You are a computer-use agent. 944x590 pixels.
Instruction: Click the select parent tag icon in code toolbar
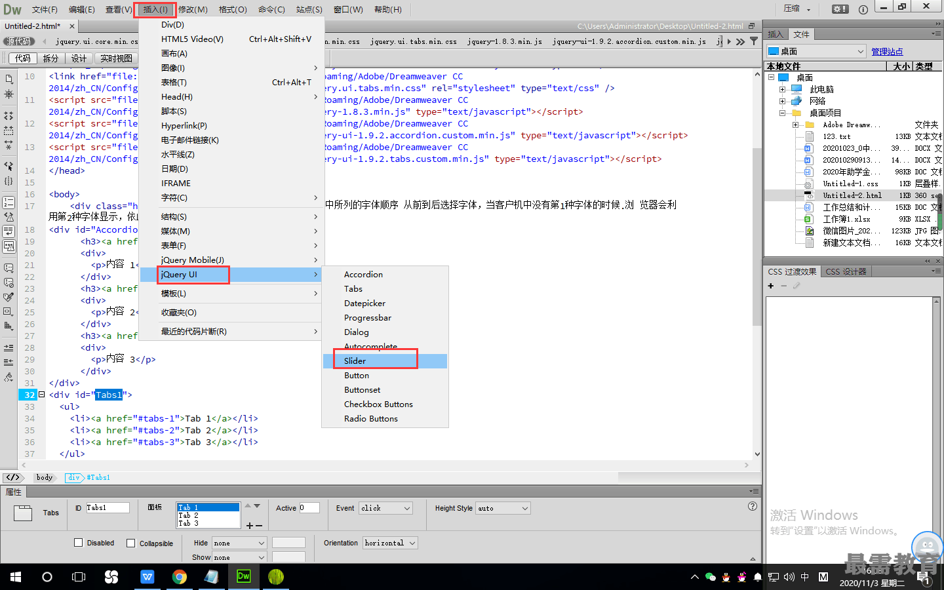(x=9, y=166)
